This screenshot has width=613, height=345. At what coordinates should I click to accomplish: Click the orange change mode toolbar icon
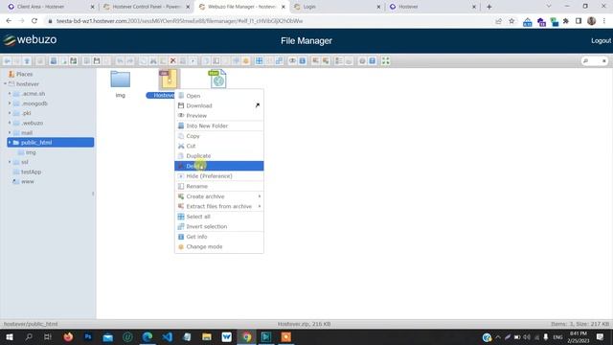point(246,61)
